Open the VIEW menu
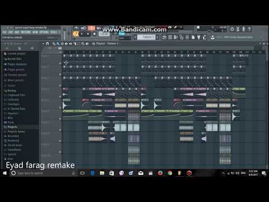The height and width of the screenshot is (202, 269). pos(35,33)
